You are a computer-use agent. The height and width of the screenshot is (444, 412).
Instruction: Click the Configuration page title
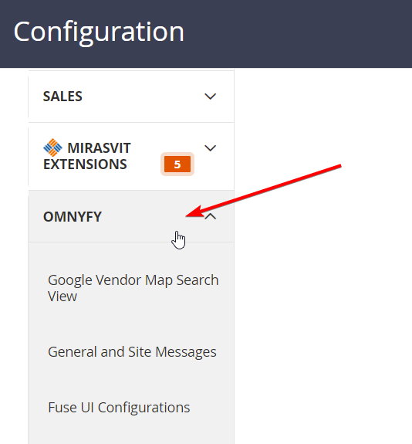point(99,32)
